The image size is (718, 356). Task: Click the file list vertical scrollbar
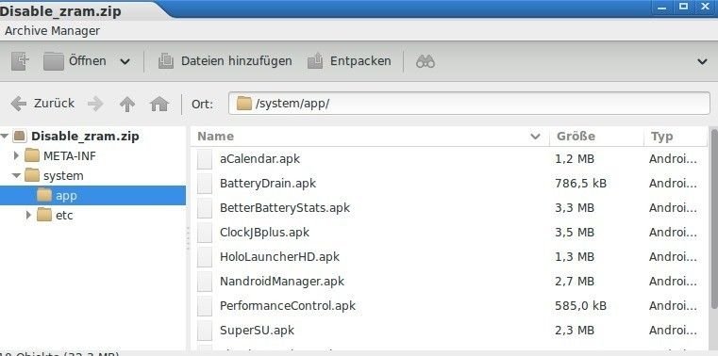(x=714, y=219)
